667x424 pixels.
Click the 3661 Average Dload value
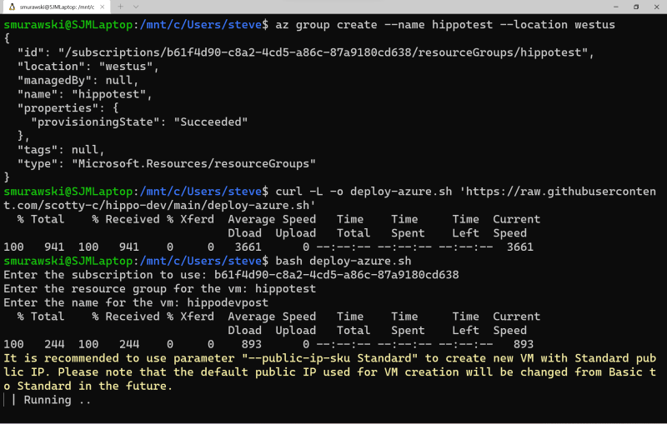248,247
